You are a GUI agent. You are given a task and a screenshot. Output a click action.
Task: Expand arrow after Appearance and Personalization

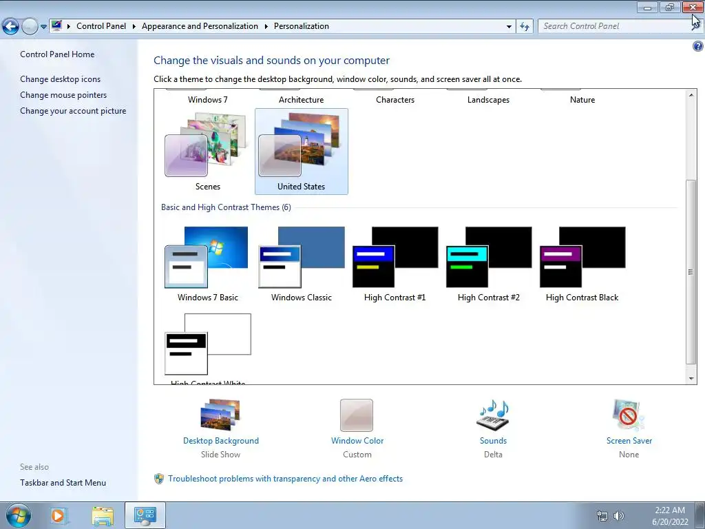click(266, 27)
